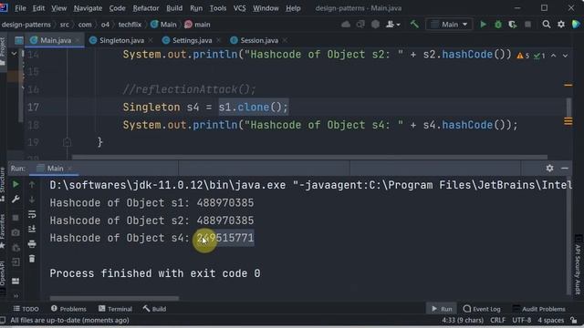584x328 pixels.
Task: Switch to Settings.java tab
Action: click(x=192, y=40)
